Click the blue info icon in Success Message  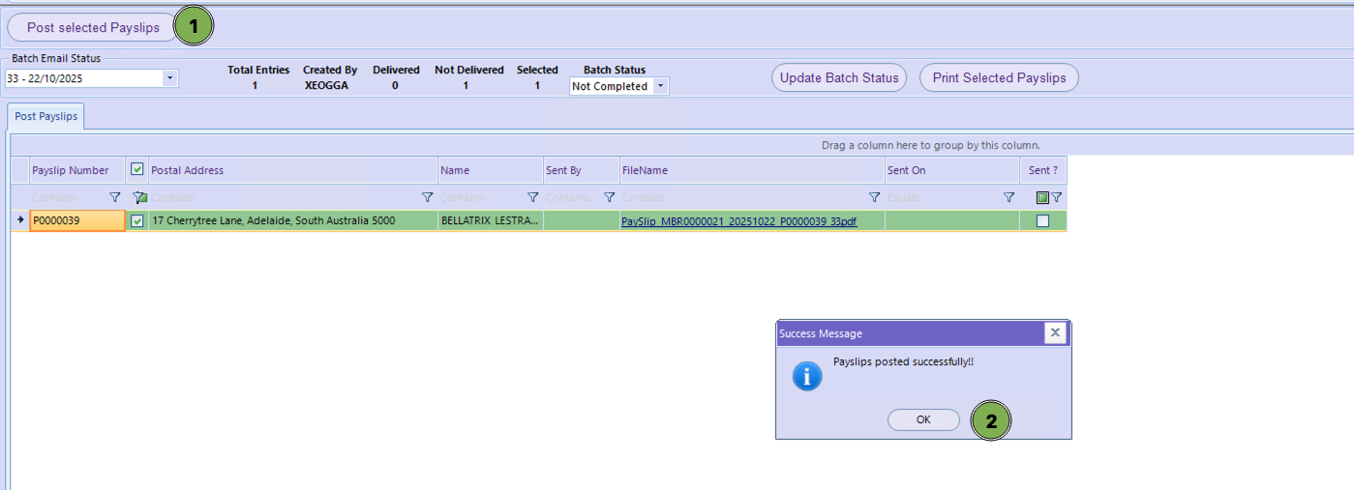[806, 376]
